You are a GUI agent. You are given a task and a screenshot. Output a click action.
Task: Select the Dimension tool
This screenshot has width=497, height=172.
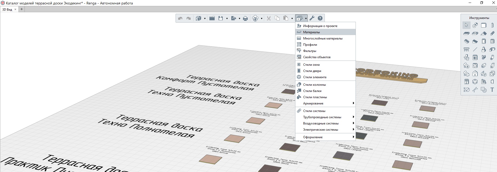[466, 90]
